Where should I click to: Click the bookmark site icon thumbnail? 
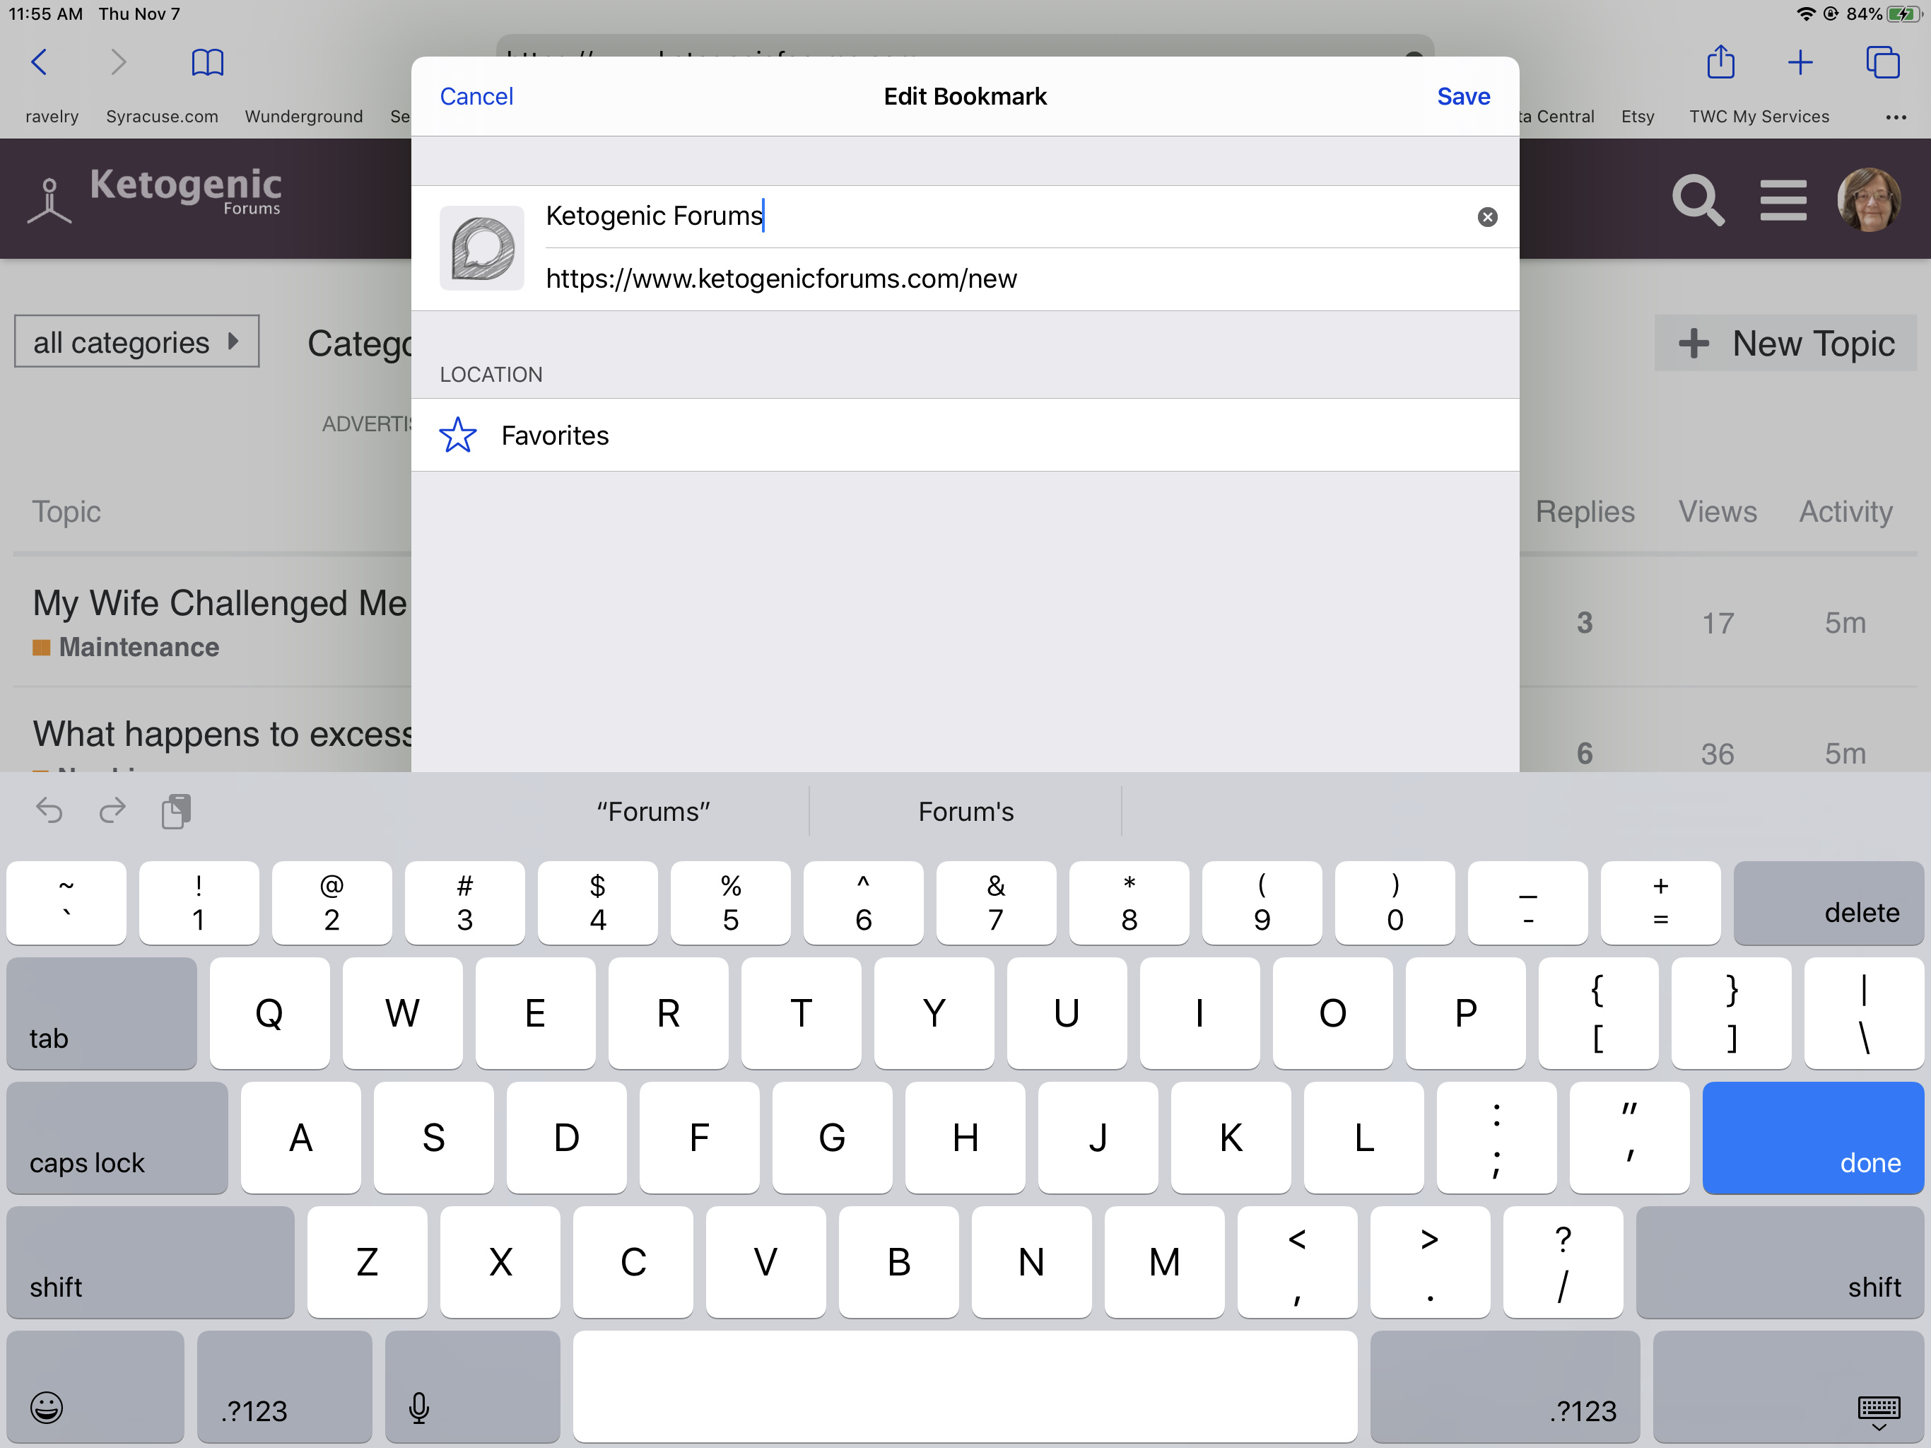pos(482,248)
